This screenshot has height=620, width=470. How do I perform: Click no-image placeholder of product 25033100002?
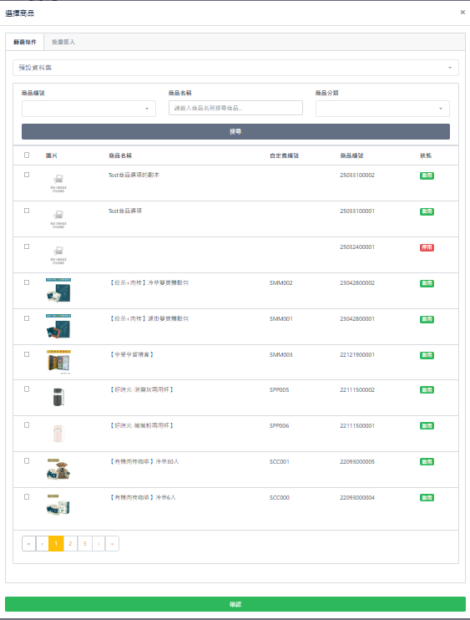tap(58, 183)
